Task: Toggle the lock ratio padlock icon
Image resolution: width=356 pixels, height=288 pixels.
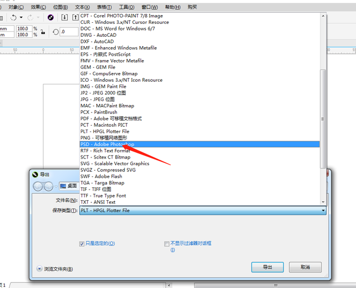Action: point(43,32)
